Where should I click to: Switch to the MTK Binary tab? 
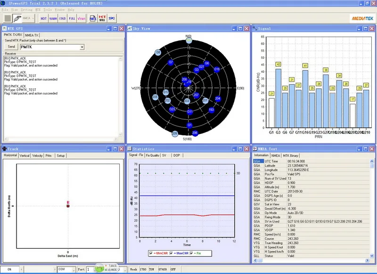[x=290, y=156]
